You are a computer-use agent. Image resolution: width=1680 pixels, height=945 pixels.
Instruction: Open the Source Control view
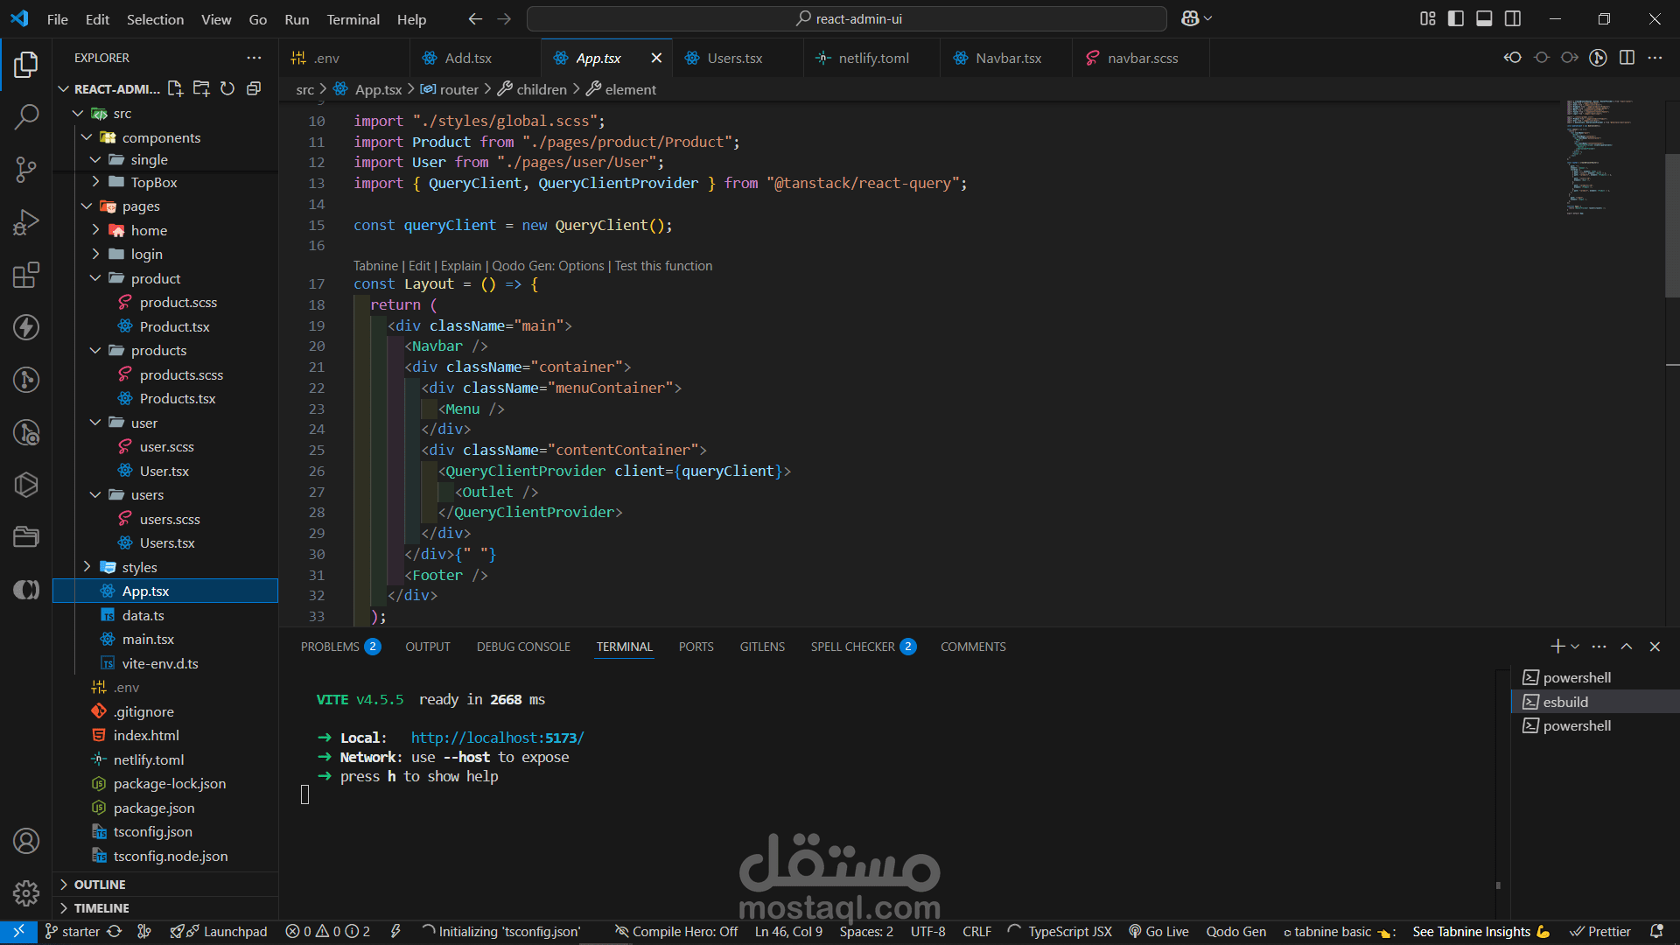pos(26,169)
